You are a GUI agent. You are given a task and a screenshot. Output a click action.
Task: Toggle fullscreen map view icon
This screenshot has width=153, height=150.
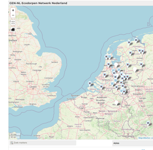click(x=13, y=22)
